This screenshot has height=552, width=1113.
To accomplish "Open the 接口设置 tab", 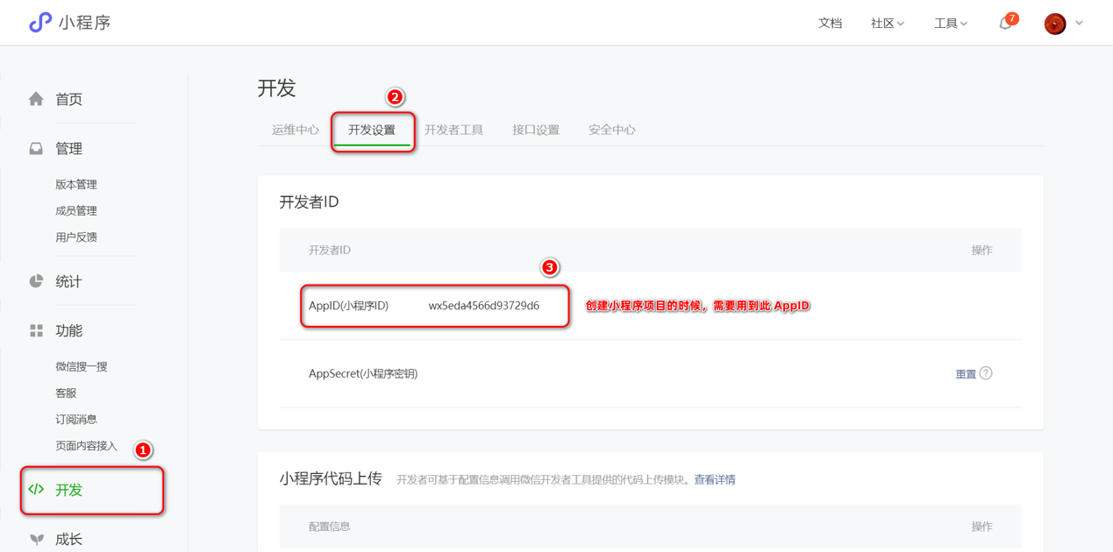I will (x=536, y=130).
